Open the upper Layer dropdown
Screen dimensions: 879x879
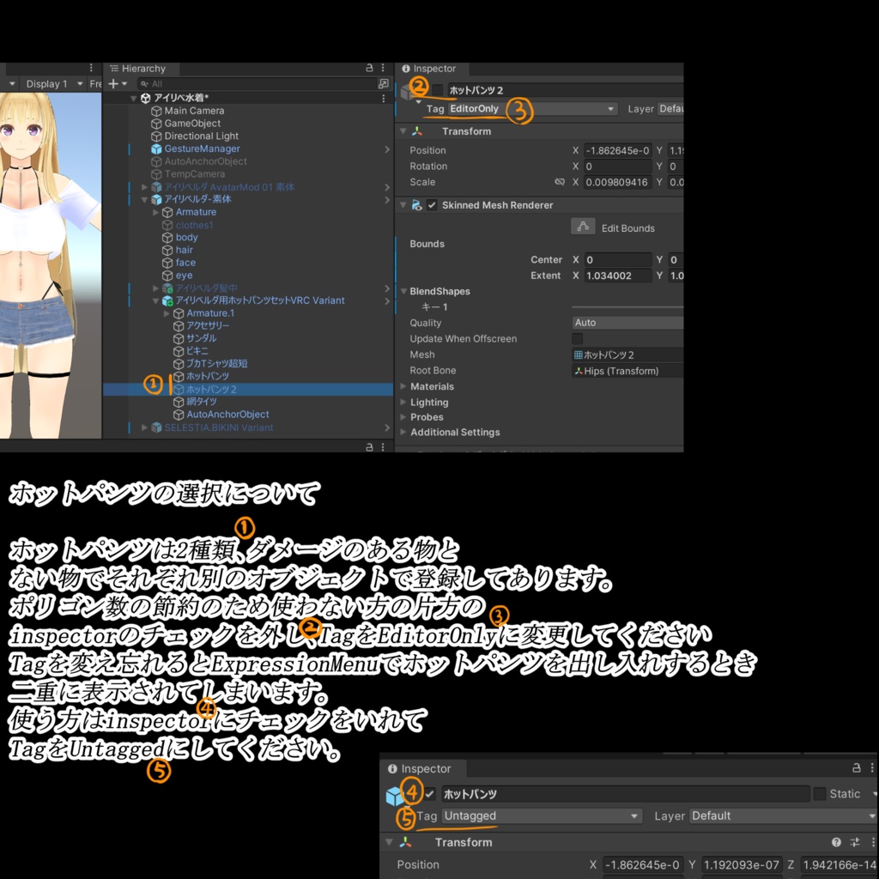pos(670,109)
